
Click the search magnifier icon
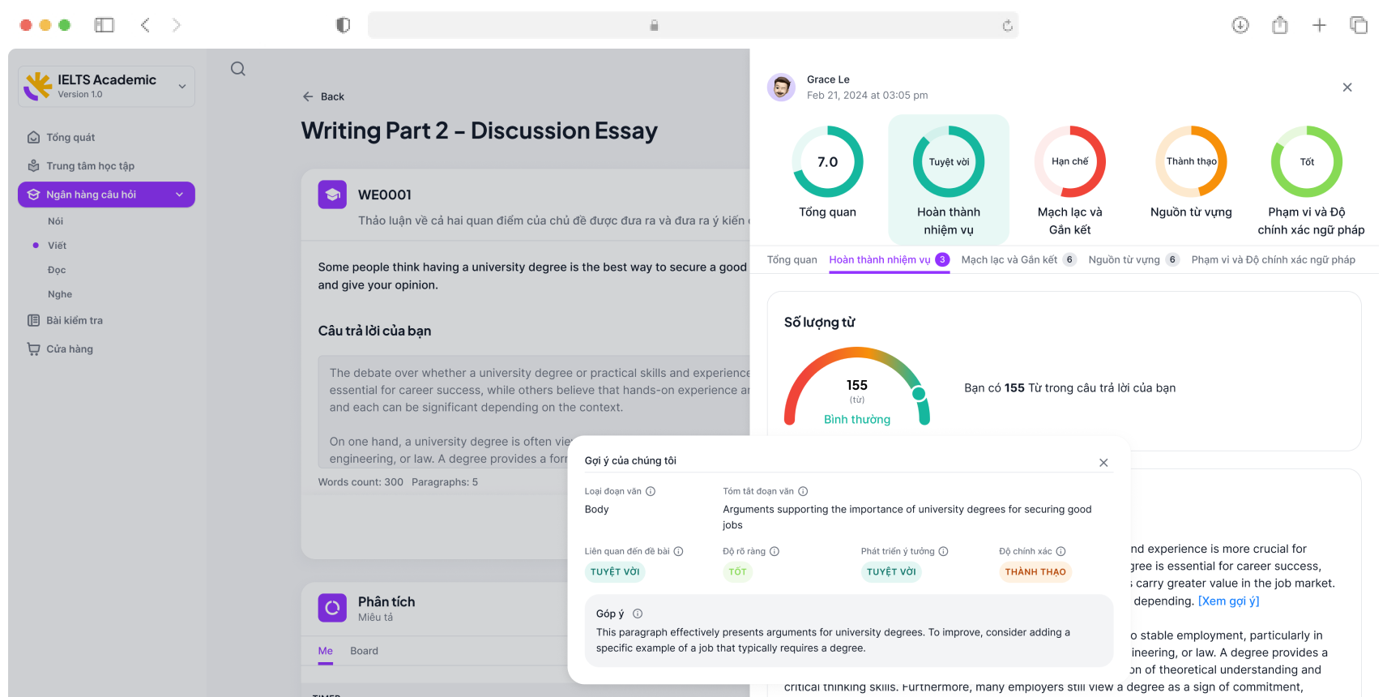[237, 69]
